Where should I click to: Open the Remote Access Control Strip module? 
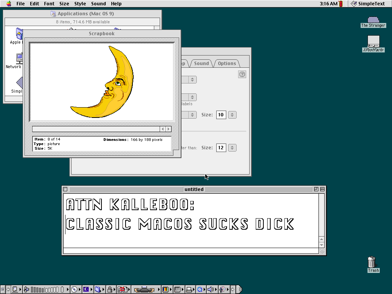tap(146, 289)
